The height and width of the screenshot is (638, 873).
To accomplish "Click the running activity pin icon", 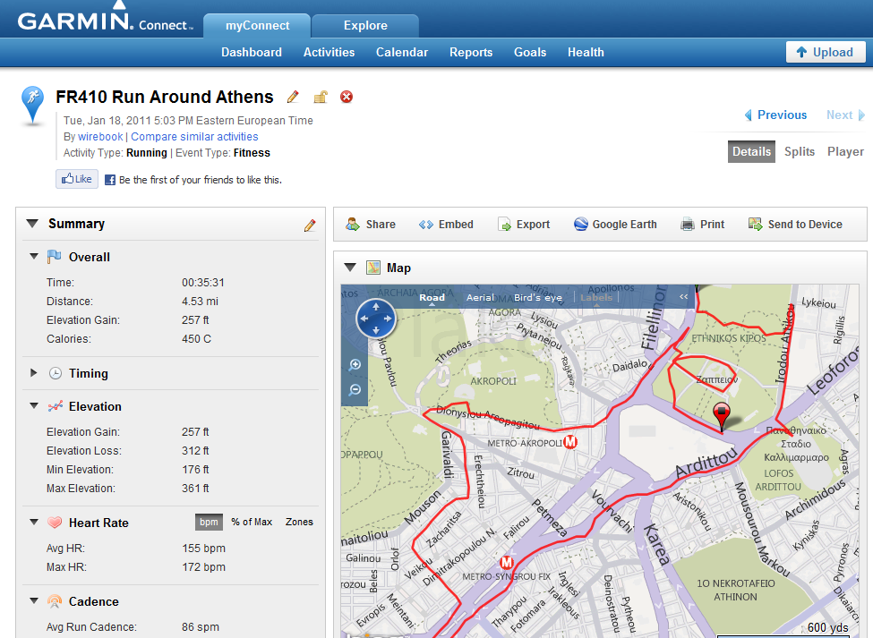I will pyautogui.click(x=32, y=105).
